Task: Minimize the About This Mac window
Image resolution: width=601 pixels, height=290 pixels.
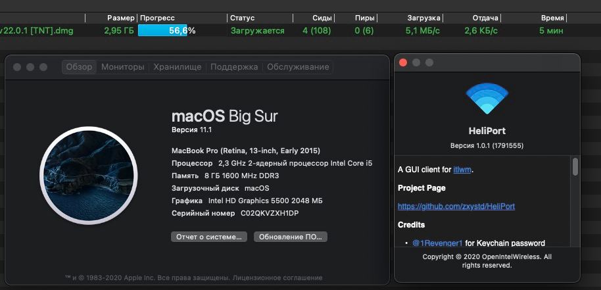Action: point(30,67)
